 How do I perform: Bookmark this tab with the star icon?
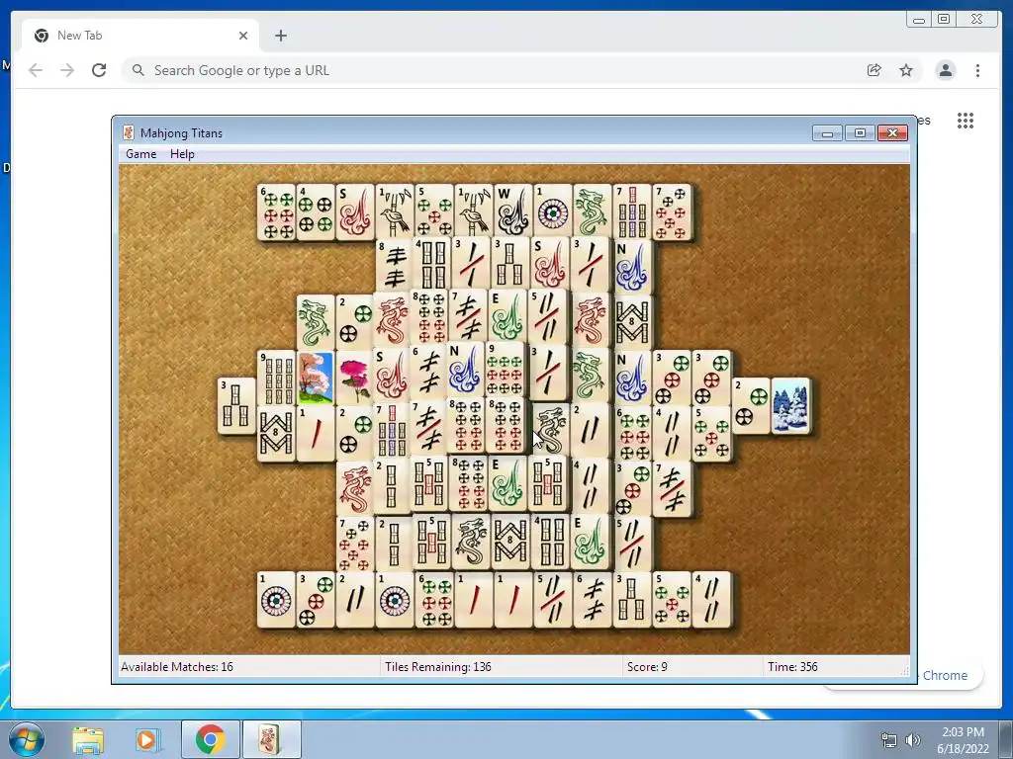pos(906,70)
